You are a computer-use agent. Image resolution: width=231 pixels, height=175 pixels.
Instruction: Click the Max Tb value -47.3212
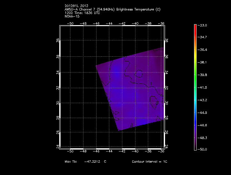[92, 162]
